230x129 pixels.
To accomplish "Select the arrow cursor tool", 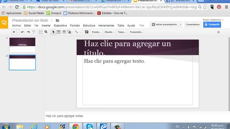I will [54, 32].
